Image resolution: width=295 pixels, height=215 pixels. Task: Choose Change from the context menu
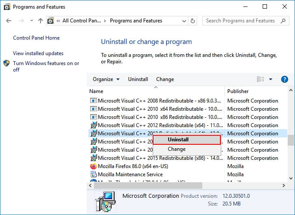176,149
